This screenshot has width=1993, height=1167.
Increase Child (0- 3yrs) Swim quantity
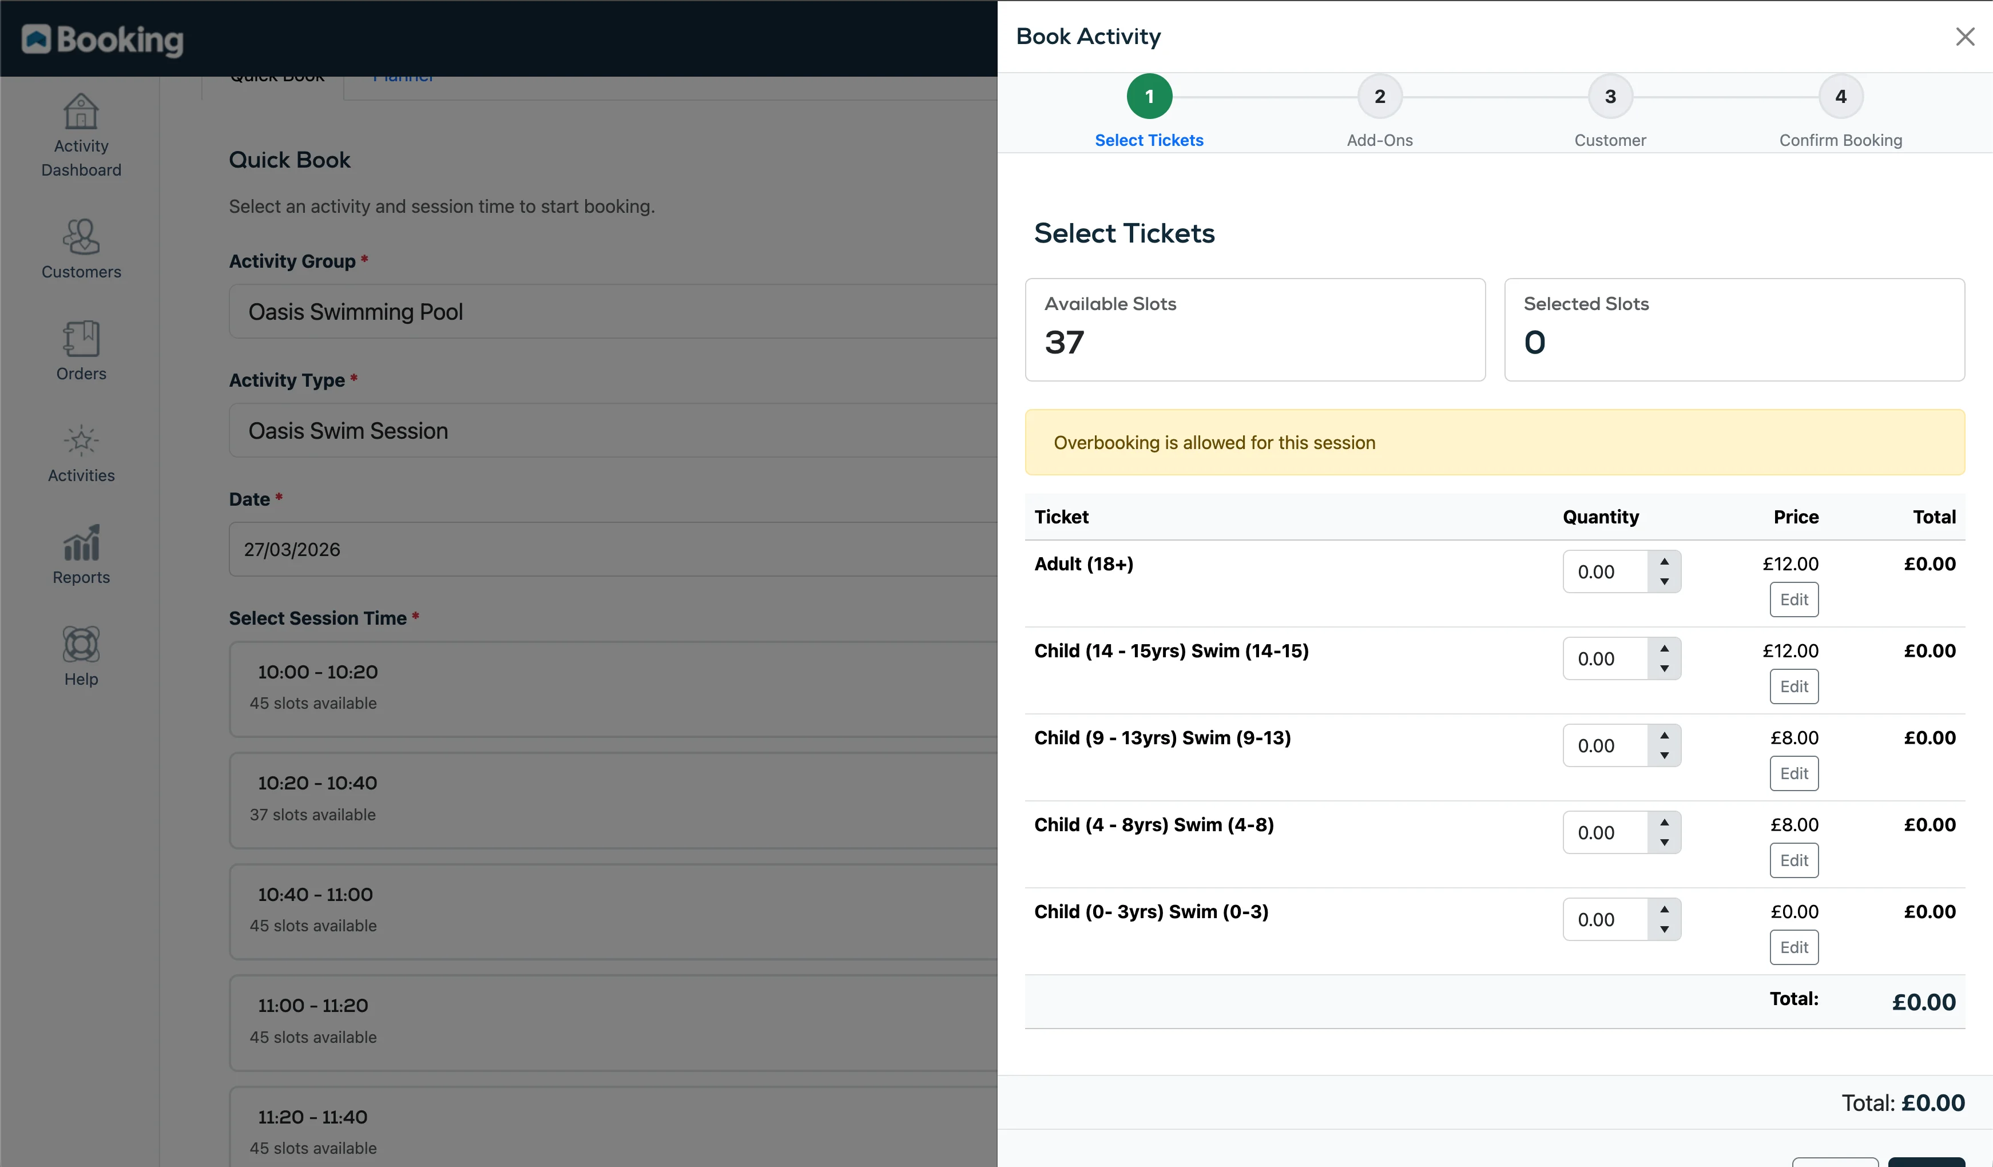1664,909
